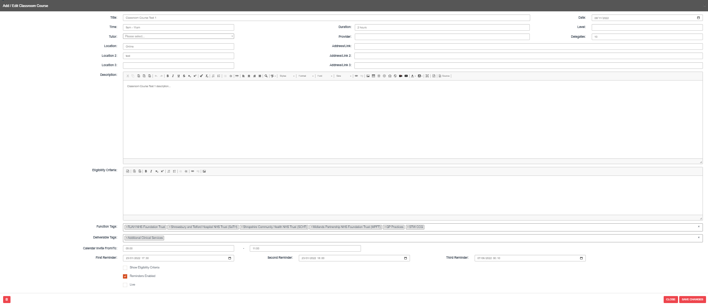Open templates in Eligibility Criteria editor toolbar
708x305 pixels.
[x=128, y=172]
